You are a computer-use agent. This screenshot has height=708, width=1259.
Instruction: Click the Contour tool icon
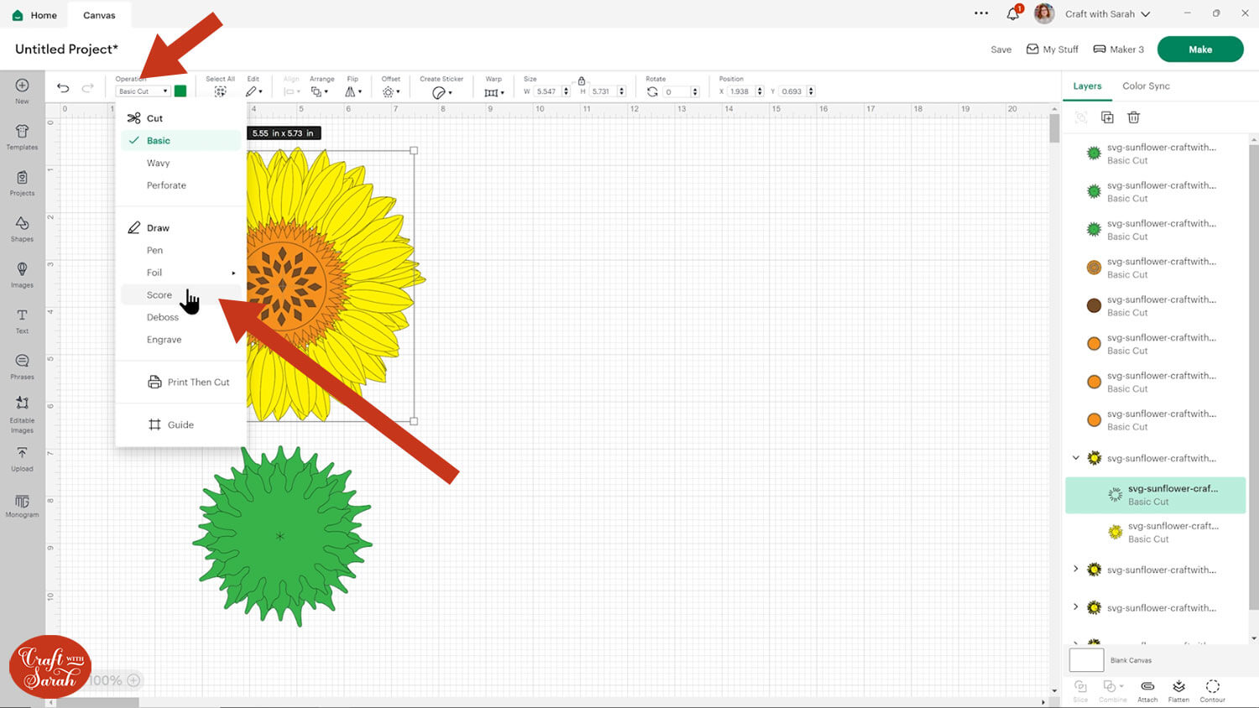pyautogui.click(x=1212, y=690)
